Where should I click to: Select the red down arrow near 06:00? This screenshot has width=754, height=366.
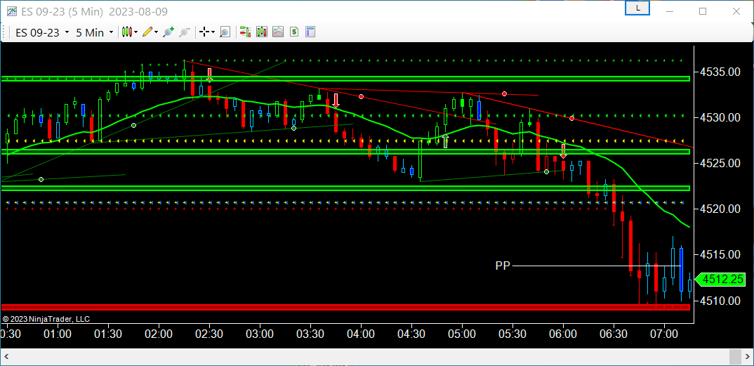[x=563, y=151]
